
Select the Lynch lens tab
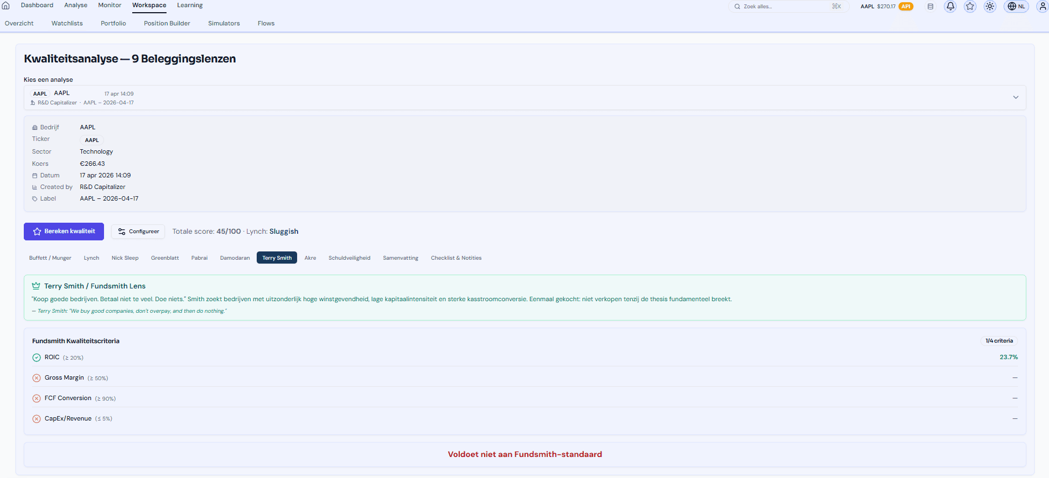pos(91,258)
